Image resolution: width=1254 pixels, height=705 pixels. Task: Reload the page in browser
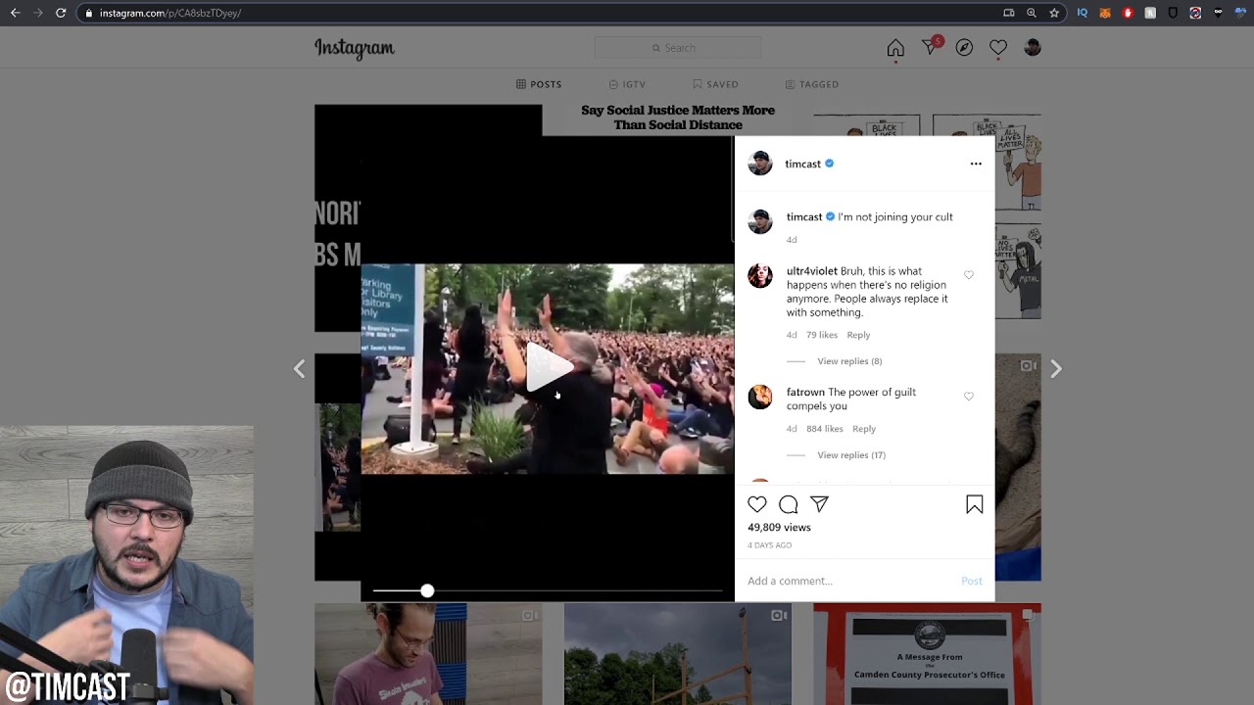tap(61, 13)
